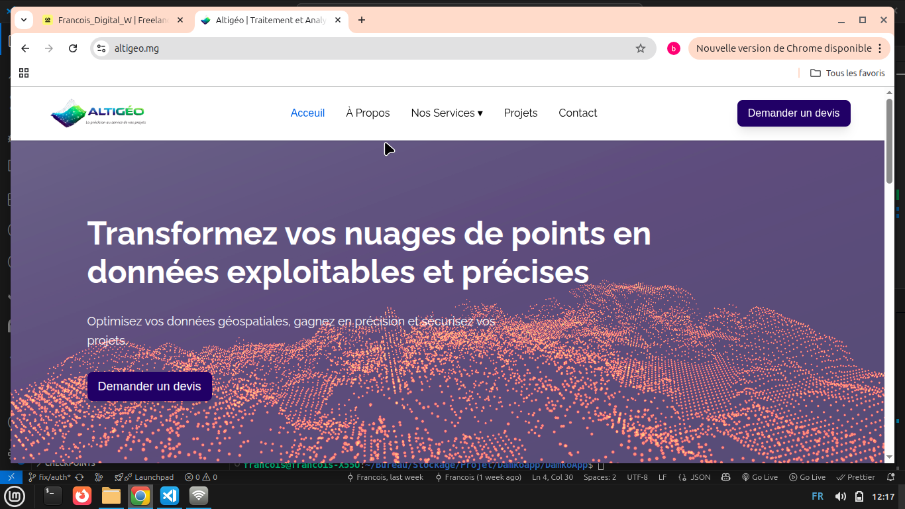Viewport: 905px width, 509px height.
Task: Click the 'Optimisez vos données géospatiales' paragraph
Action: [292, 331]
